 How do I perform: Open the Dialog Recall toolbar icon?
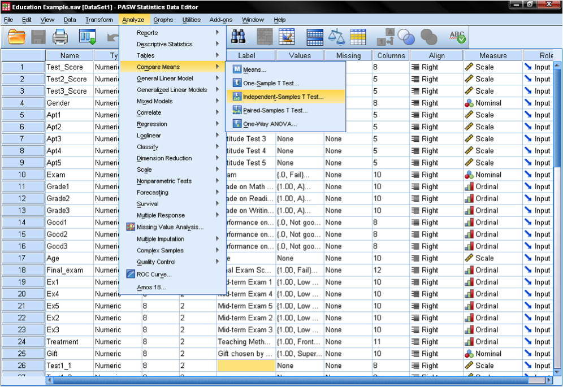pyautogui.click(x=86, y=36)
